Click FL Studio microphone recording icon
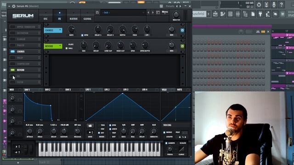Image resolution: width=294 pixels, height=165 pixels. 274,5
